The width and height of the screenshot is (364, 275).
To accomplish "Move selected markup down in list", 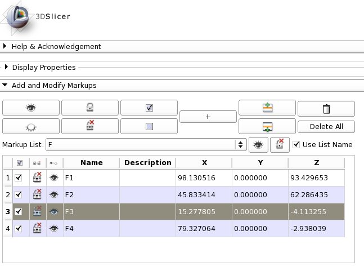I will [x=267, y=126].
